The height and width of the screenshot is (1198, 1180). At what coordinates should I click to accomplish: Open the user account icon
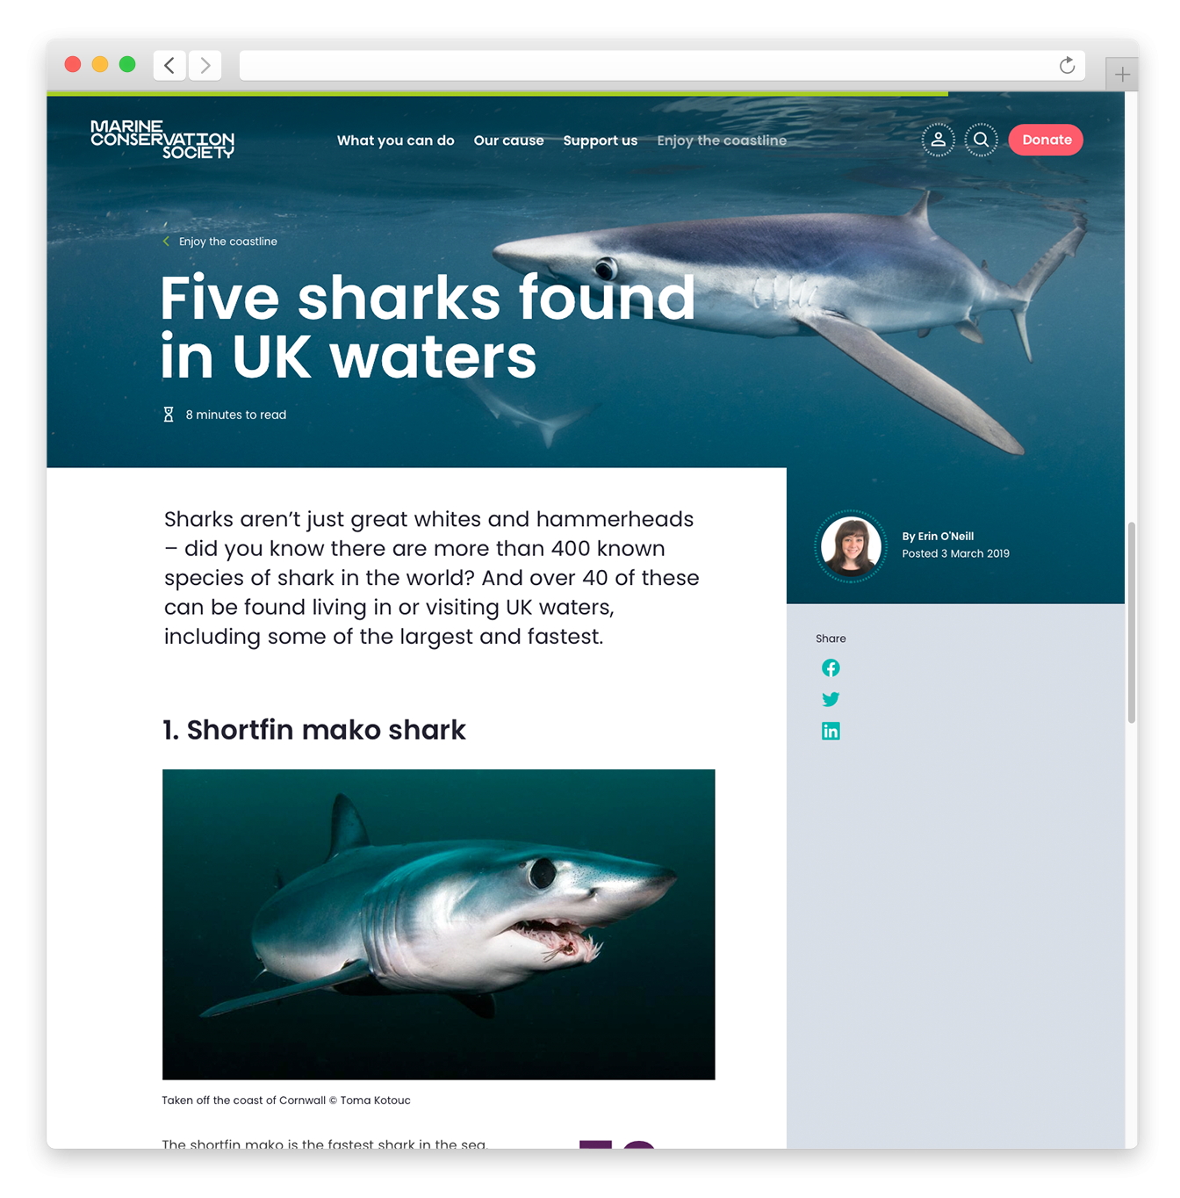point(938,140)
